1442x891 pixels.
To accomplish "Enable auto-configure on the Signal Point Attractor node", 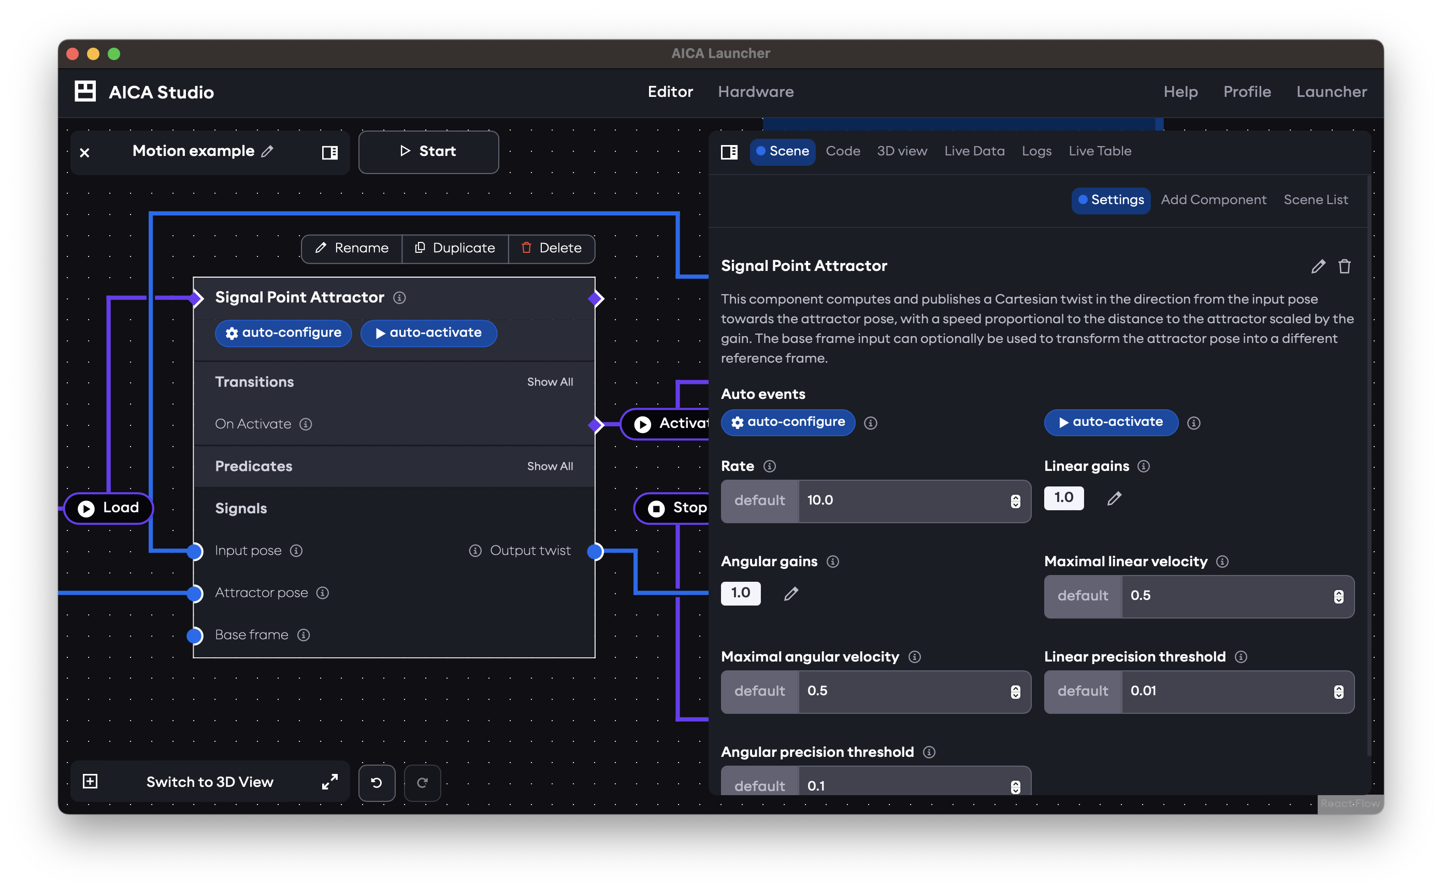I will 283,333.
